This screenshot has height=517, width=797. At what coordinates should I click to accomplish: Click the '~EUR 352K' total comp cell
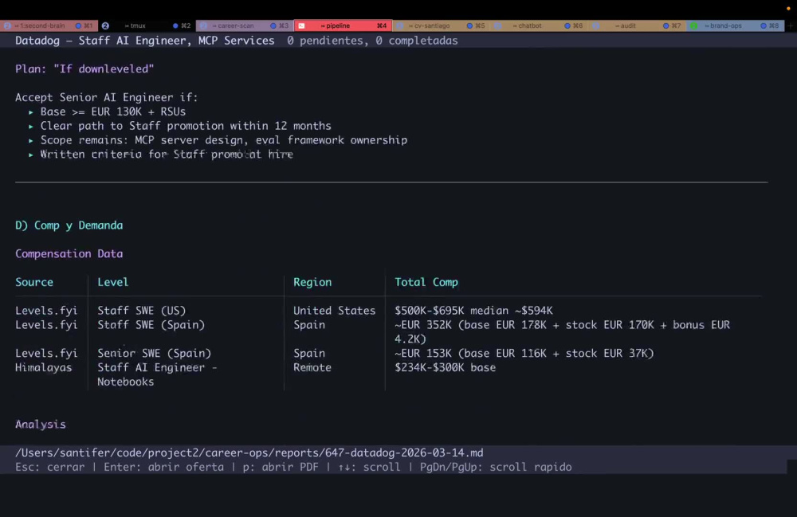[562, 332]
